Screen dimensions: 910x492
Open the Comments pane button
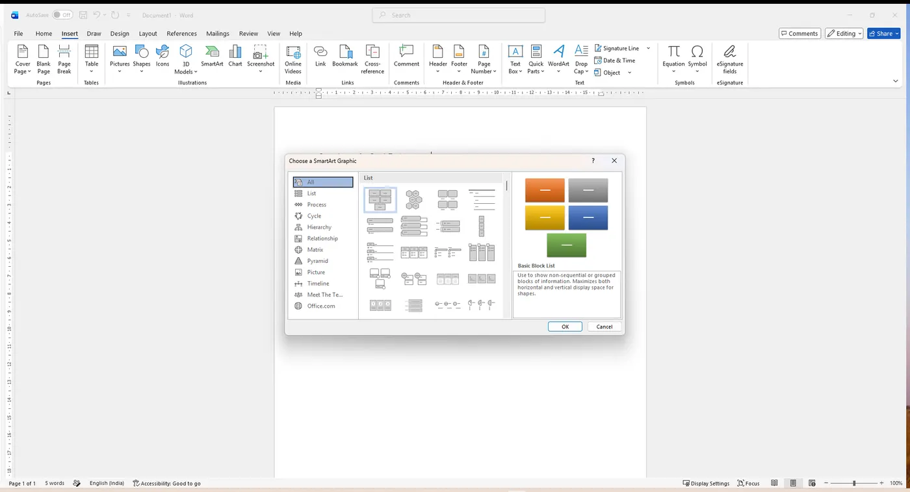click(799, 34)
